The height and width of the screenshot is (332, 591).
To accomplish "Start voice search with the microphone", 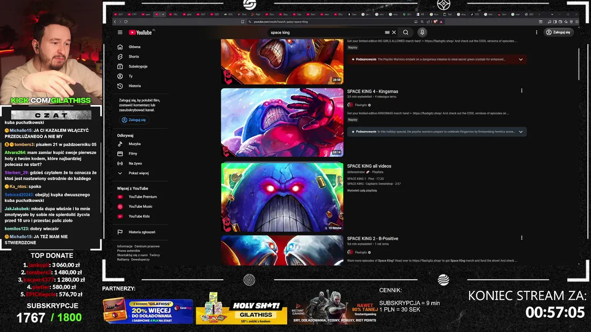I will click(422, 32).
